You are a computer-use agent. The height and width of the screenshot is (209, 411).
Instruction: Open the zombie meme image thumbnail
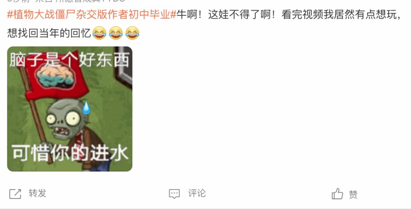point(70,109)
